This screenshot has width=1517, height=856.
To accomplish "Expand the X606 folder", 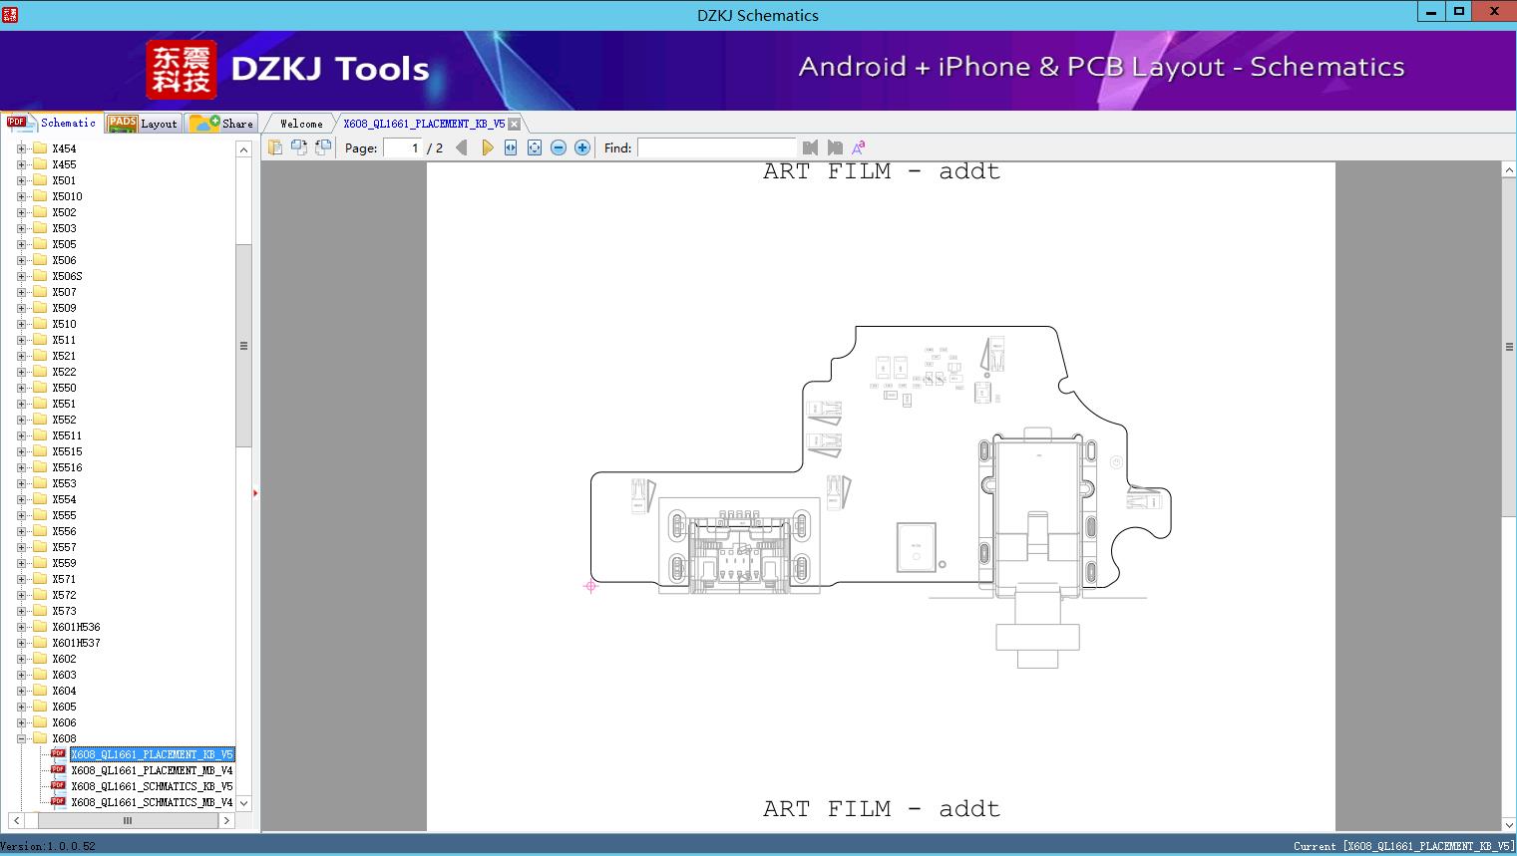I will (x=21, y=722).
